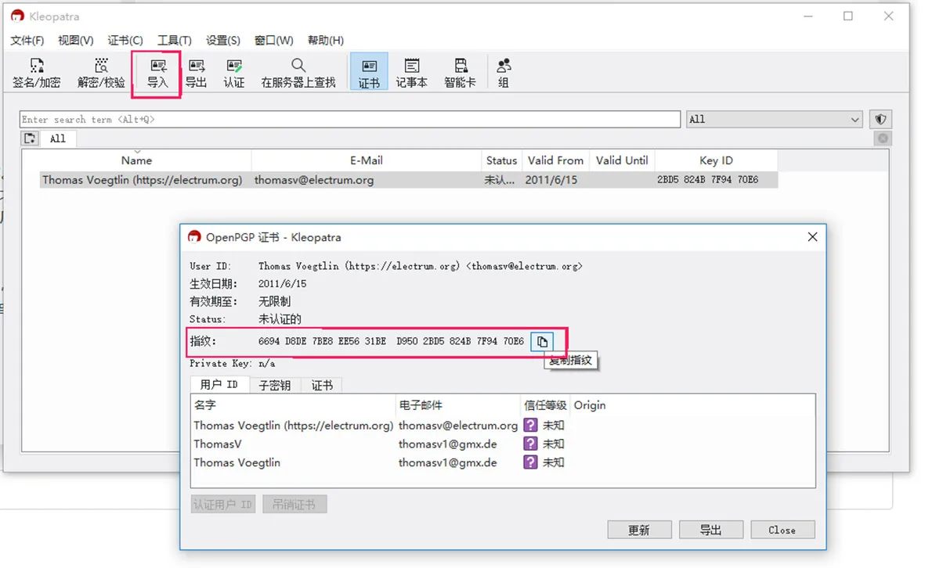The width and height of the screenshot is (925, 568).
Task: Select Thomas Voegtlin (https://electrum.org) user ID row
Action: coord(503,425)
